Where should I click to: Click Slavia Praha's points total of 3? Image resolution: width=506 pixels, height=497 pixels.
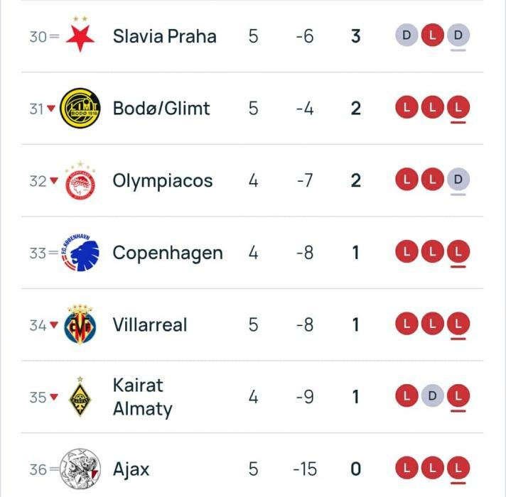[356, 35]
